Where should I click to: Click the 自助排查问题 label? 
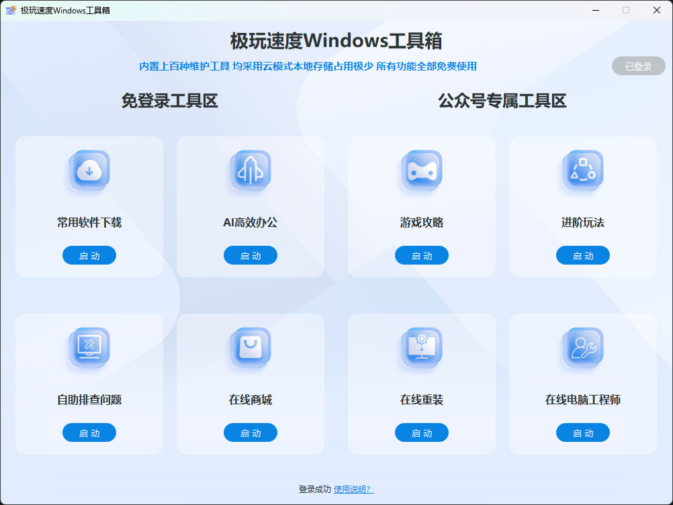[x=89, y=400]
